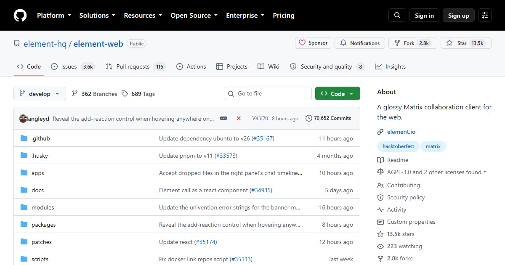Expand AGPL-3.0 and other licenses dropdown
Image resolution: width=505 pixels, height=265 pixels.
437,172
